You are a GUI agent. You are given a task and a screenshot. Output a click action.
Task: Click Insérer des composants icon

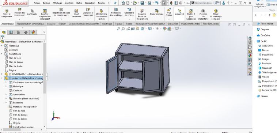pyautogui.click(x=20, y=10)
